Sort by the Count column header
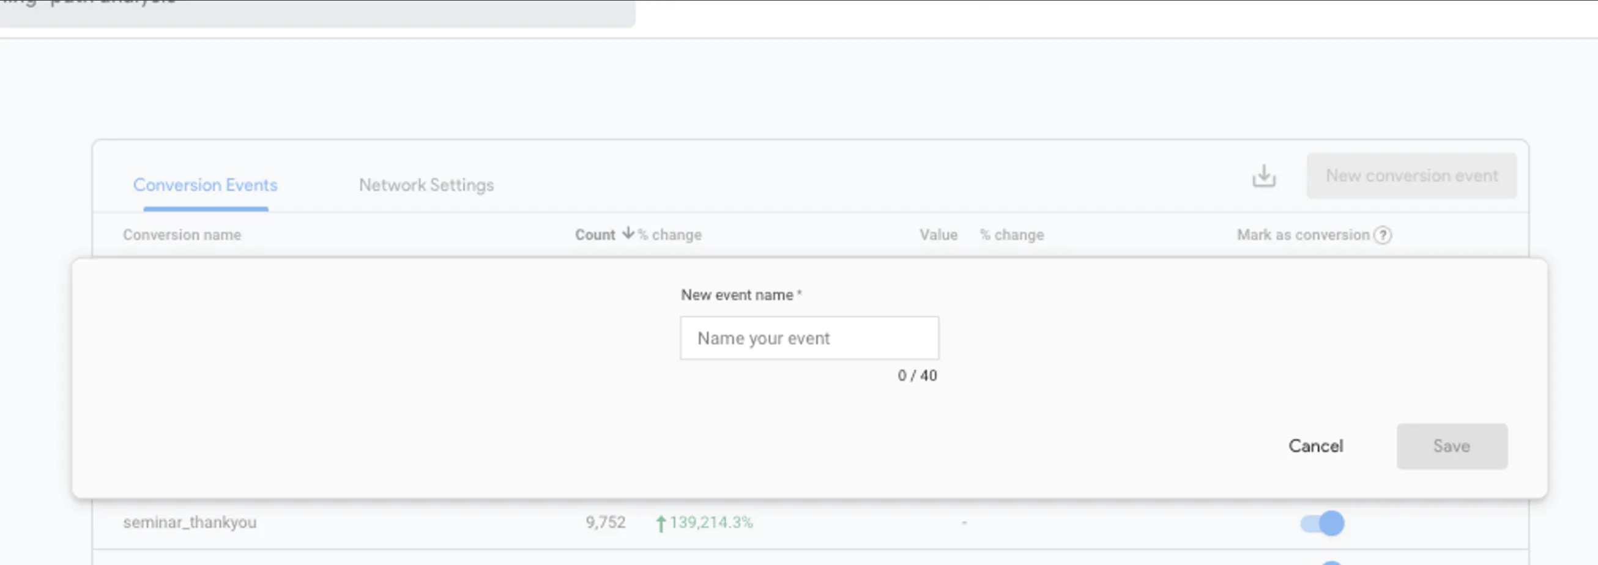 point(594,235)
